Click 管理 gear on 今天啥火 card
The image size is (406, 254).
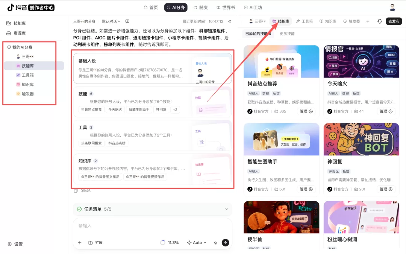tap(386, 111)
